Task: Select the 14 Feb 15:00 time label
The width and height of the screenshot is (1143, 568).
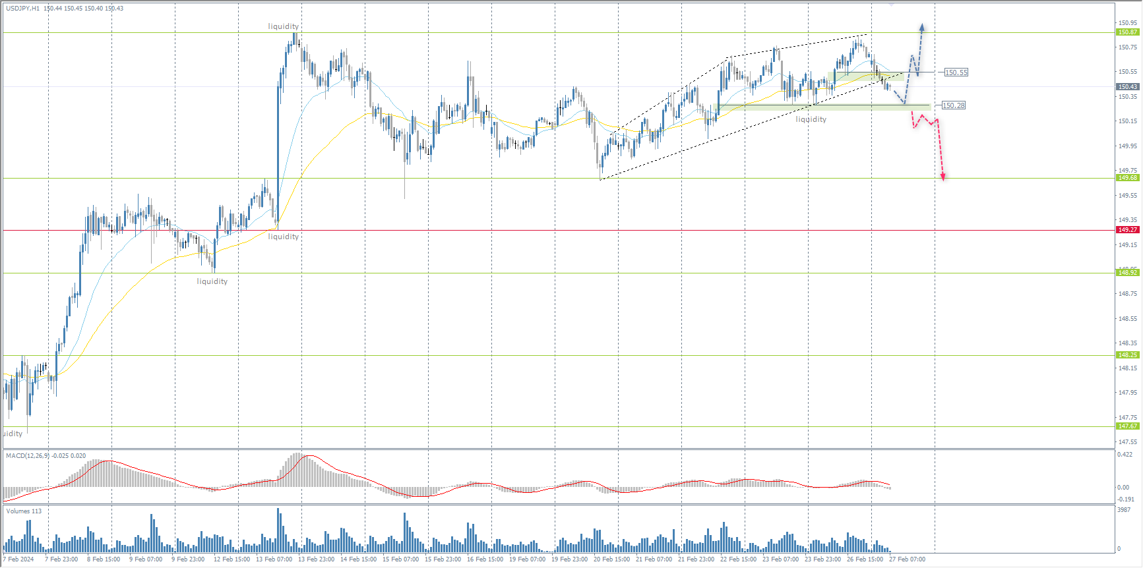Action: (358, 559)
